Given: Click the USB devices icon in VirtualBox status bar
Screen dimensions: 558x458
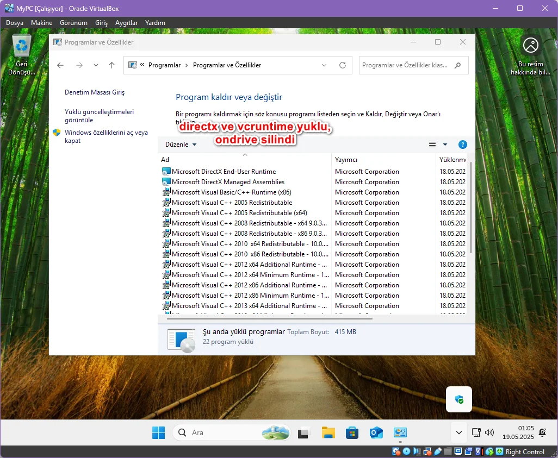Looking at the screenshot, I should point(438,451).
